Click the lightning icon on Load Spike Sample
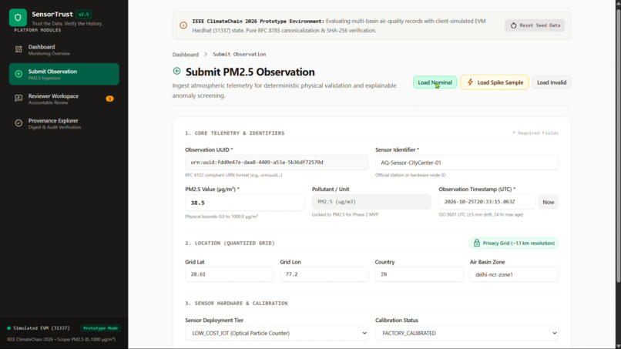 (471, 82)
